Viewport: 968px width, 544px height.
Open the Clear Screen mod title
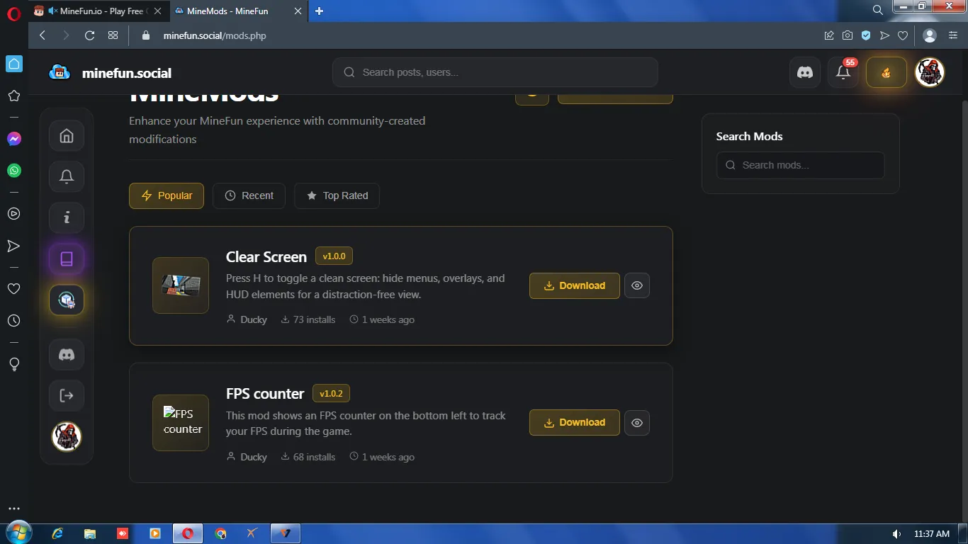(266, 256)
